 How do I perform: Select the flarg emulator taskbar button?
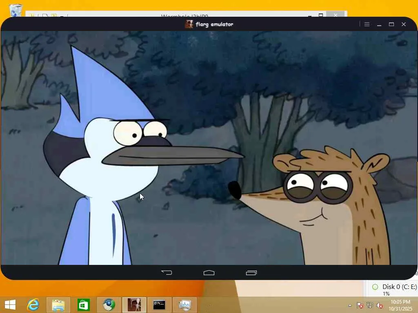(x=134, y=305)
